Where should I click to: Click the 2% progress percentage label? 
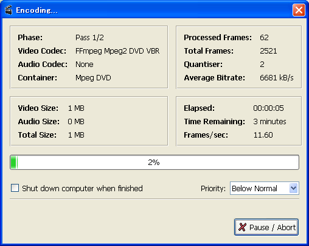tap(154, 163)
